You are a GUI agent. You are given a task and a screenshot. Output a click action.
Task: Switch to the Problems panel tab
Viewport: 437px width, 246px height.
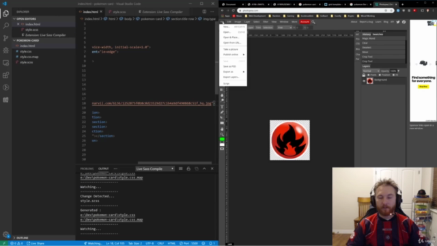coord(87,169)
